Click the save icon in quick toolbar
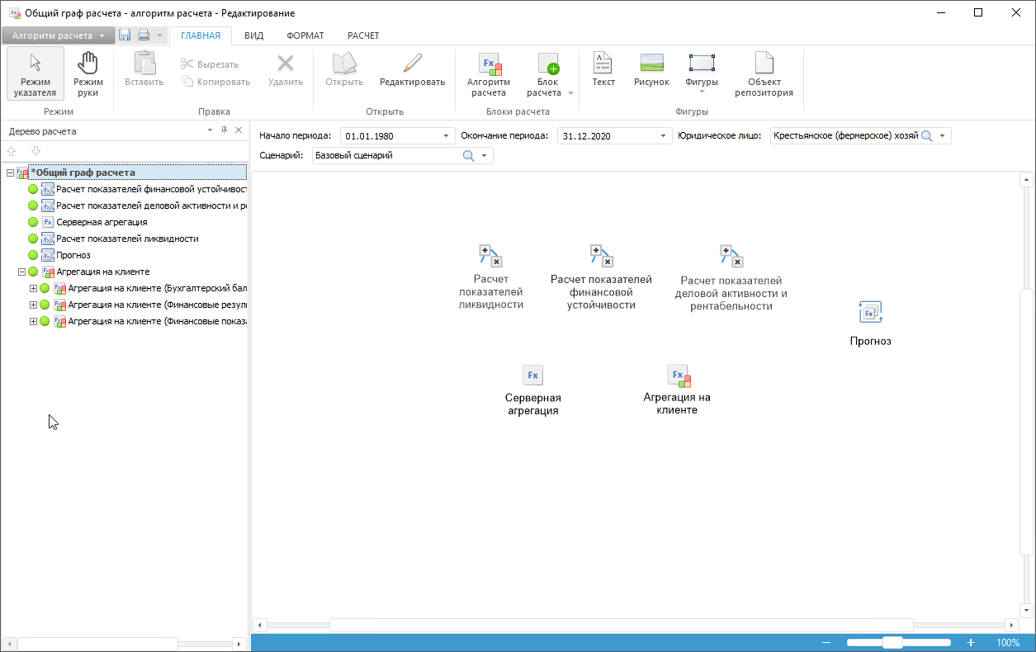Image resolution: width=1036 pixels, height=652 pixels. 125,35
